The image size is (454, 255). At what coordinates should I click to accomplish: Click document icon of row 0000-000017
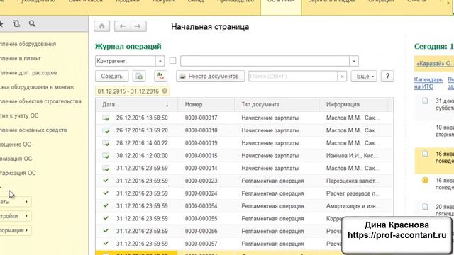coord(106,118)
